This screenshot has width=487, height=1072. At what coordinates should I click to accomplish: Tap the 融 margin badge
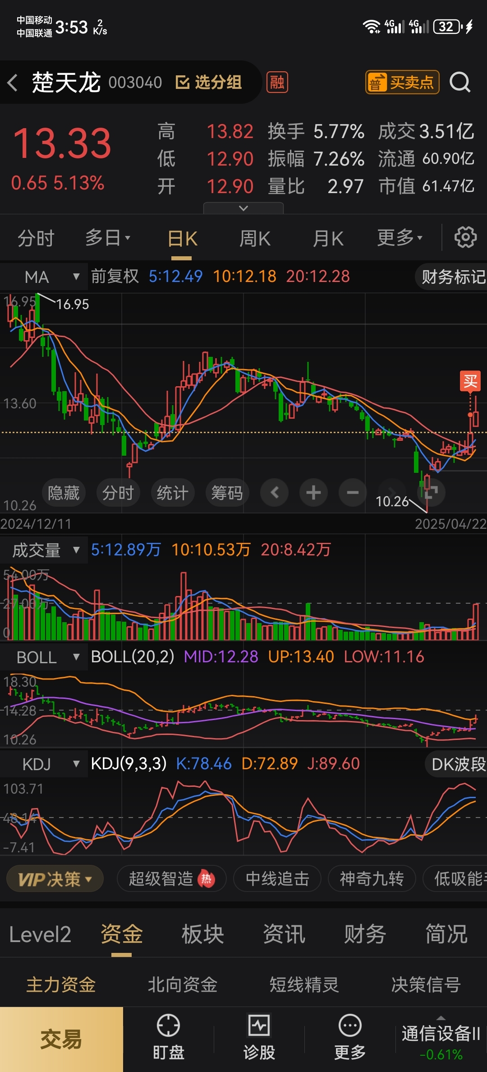(277, 82)
